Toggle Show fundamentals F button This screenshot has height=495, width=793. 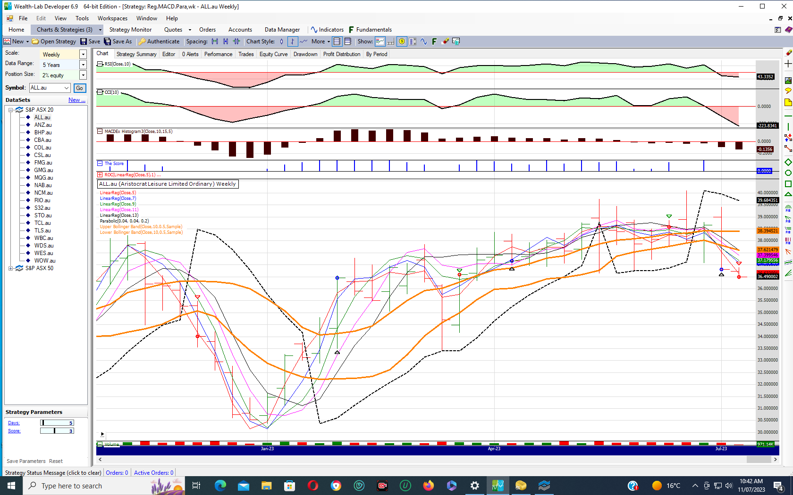[434, 41]
